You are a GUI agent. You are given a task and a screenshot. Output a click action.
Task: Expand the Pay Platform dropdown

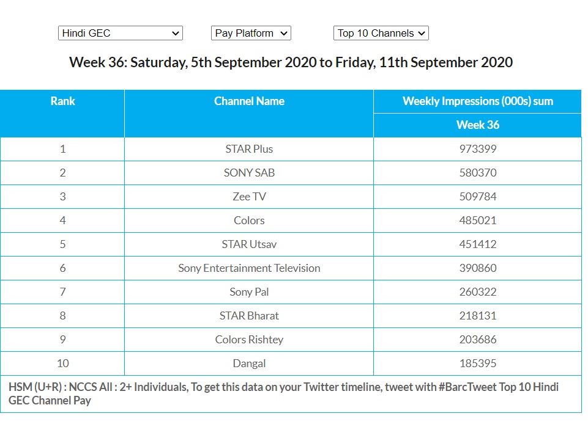[x=251, y=33]
